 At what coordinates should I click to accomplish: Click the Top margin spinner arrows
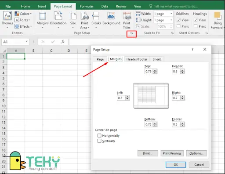pyautogui.click(x=155, y=72)
